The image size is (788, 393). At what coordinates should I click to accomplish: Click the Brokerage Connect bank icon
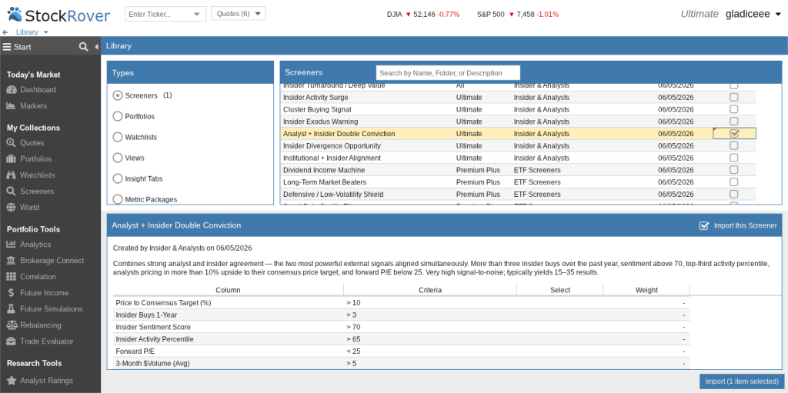11,260
